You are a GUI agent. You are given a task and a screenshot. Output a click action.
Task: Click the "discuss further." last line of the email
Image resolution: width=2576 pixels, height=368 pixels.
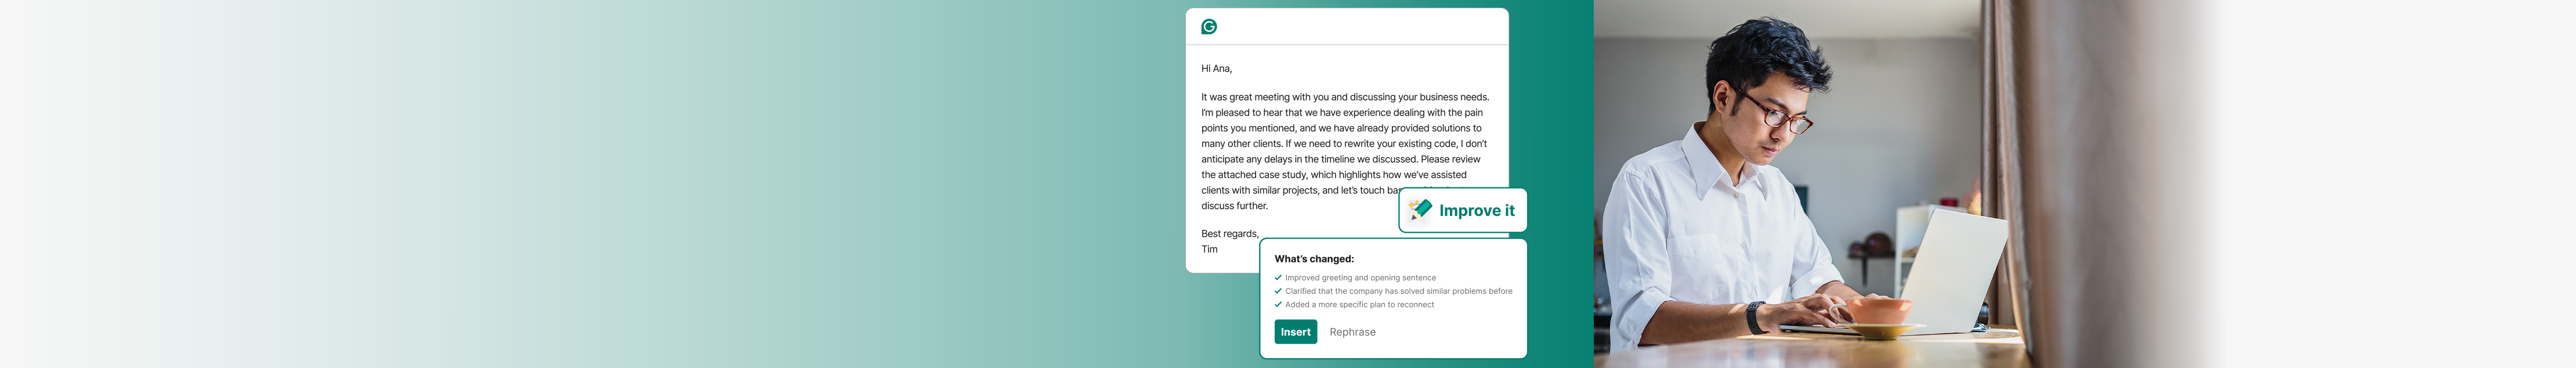(x=1234, y=206)
